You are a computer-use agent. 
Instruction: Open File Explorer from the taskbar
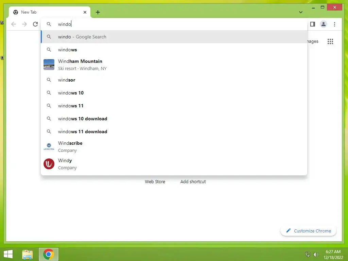(28, 254)
